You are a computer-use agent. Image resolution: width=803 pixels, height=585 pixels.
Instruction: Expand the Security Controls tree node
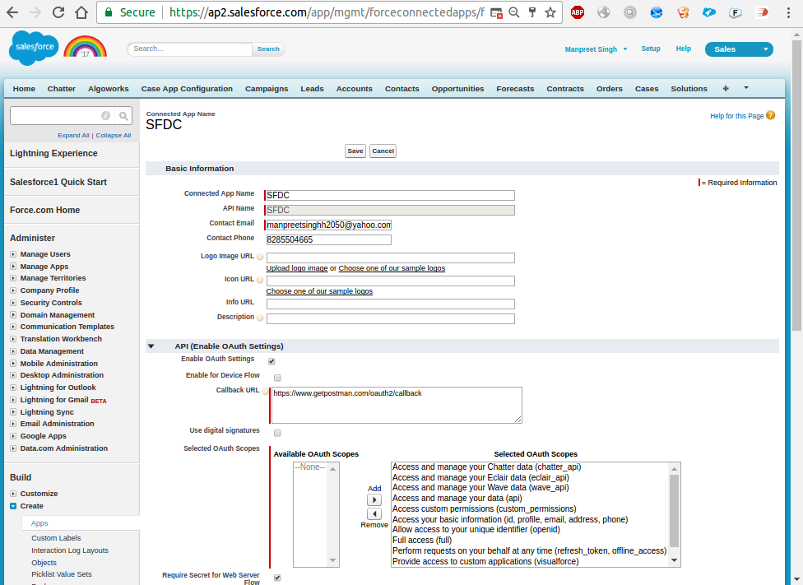(x=13, y=303)
